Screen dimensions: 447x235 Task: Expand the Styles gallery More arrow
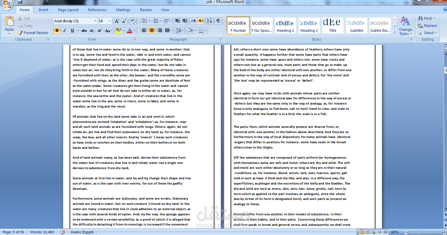395,32
